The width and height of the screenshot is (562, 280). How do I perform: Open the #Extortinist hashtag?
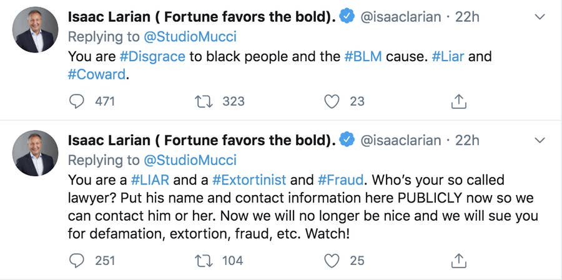click(x=249, y=180)
